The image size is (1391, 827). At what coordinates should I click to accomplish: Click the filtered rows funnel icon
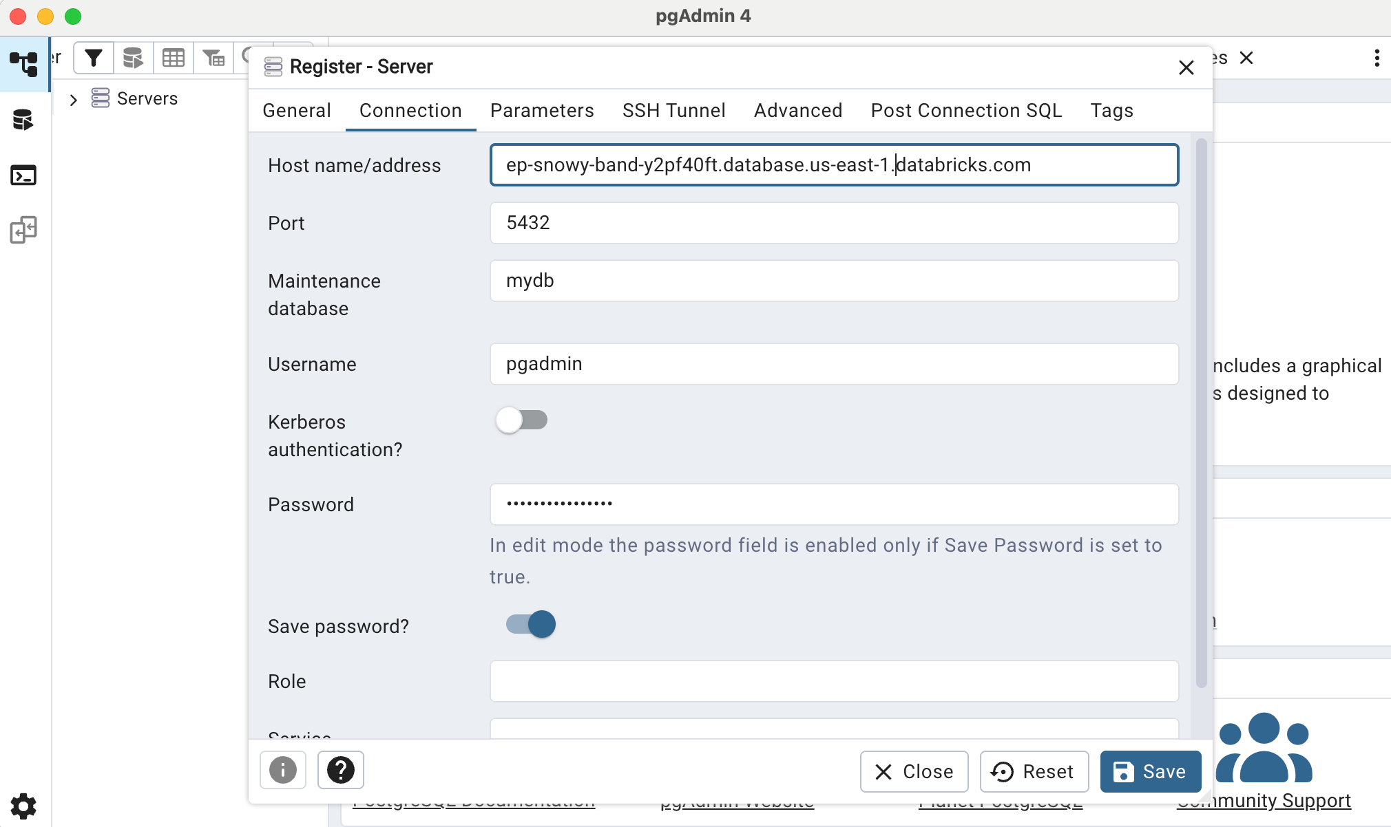(x=213, y=57)
